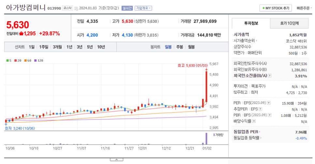Select the 3개월 line chart period
Image resolution: width=315 pixels, height=164 pixels.
pos(57,47)
